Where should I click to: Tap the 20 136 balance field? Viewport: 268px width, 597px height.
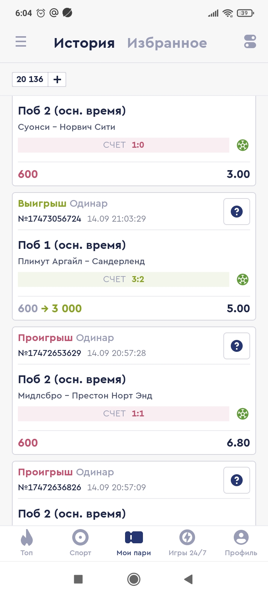(30, 79)
